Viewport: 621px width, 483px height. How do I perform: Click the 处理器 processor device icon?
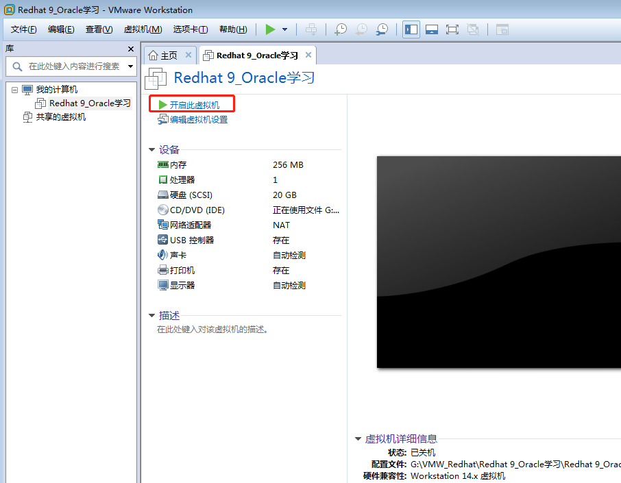pyautogui.click(x=162, y=179)
